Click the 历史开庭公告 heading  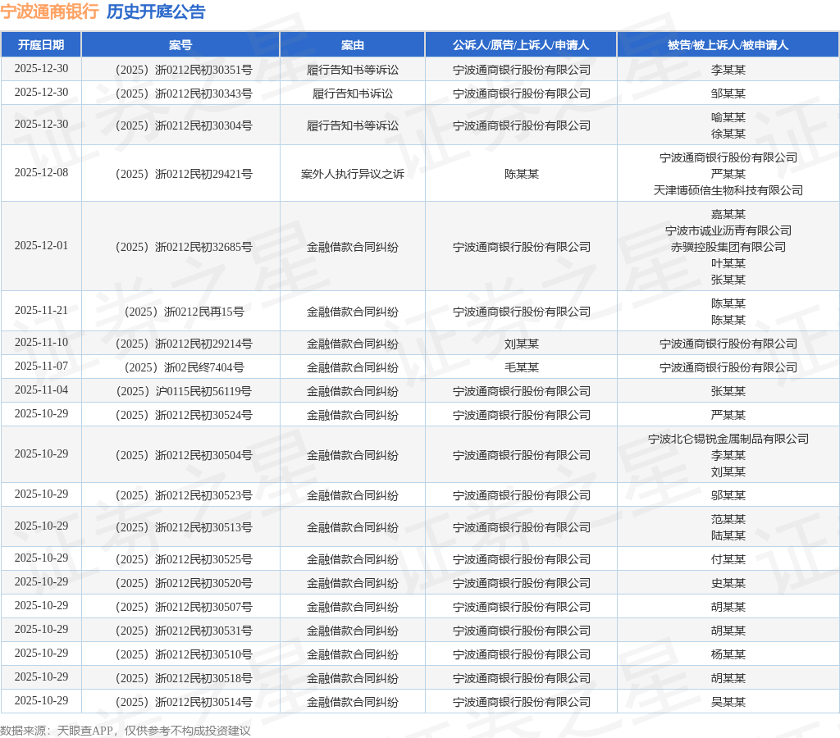pyautogui.click(x=156, y=11)
